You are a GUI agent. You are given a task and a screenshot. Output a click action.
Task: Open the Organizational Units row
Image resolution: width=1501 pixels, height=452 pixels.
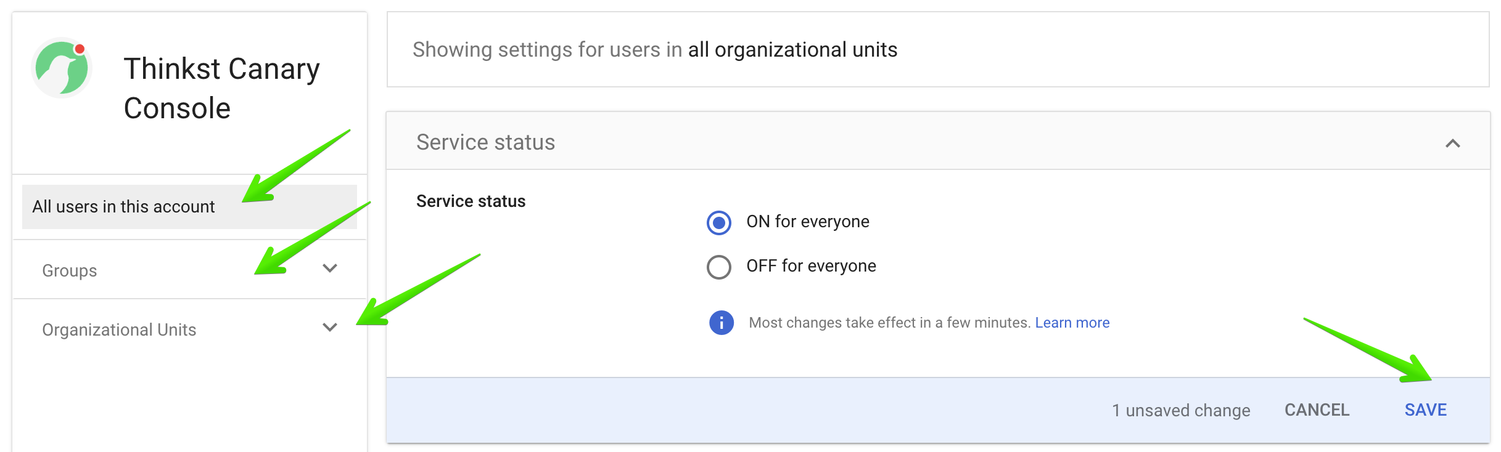pos(189,329)
